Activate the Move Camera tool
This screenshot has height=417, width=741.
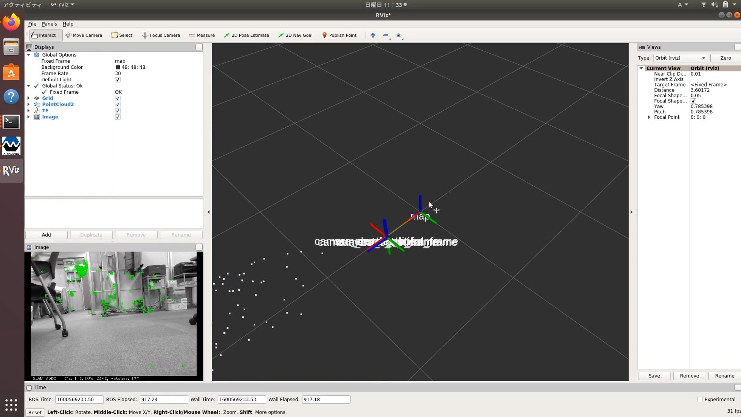[84, 35]
